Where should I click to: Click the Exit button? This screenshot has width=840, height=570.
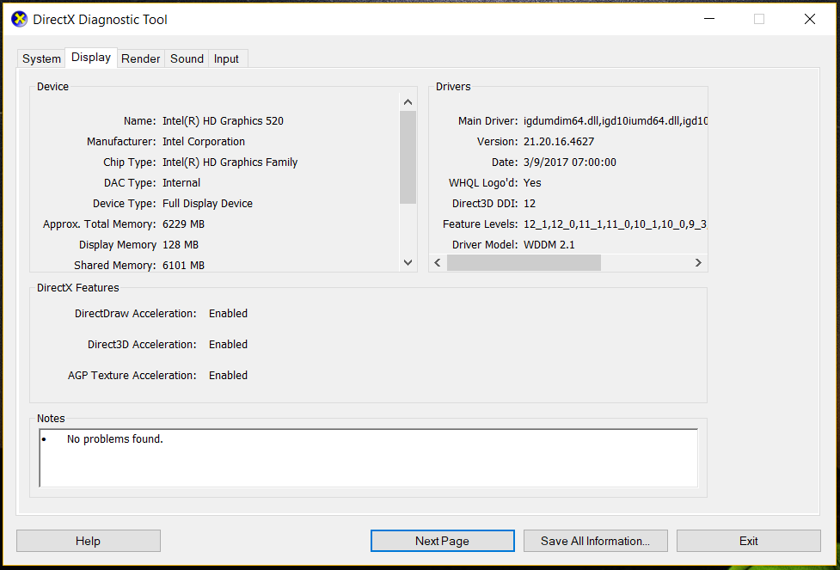pos(748,541)
